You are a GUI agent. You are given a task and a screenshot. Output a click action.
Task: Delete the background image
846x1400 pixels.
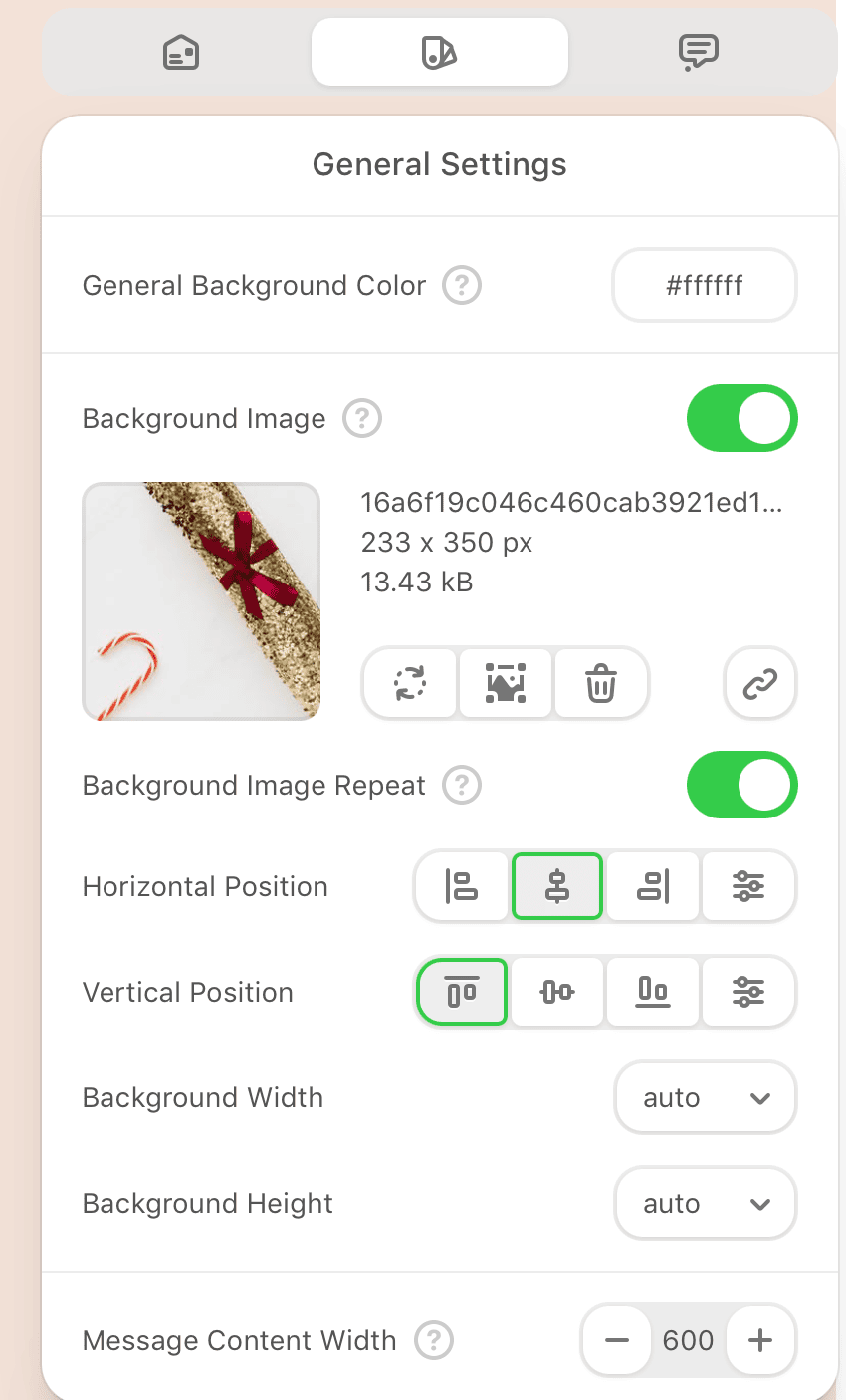[x=601, y=684]
